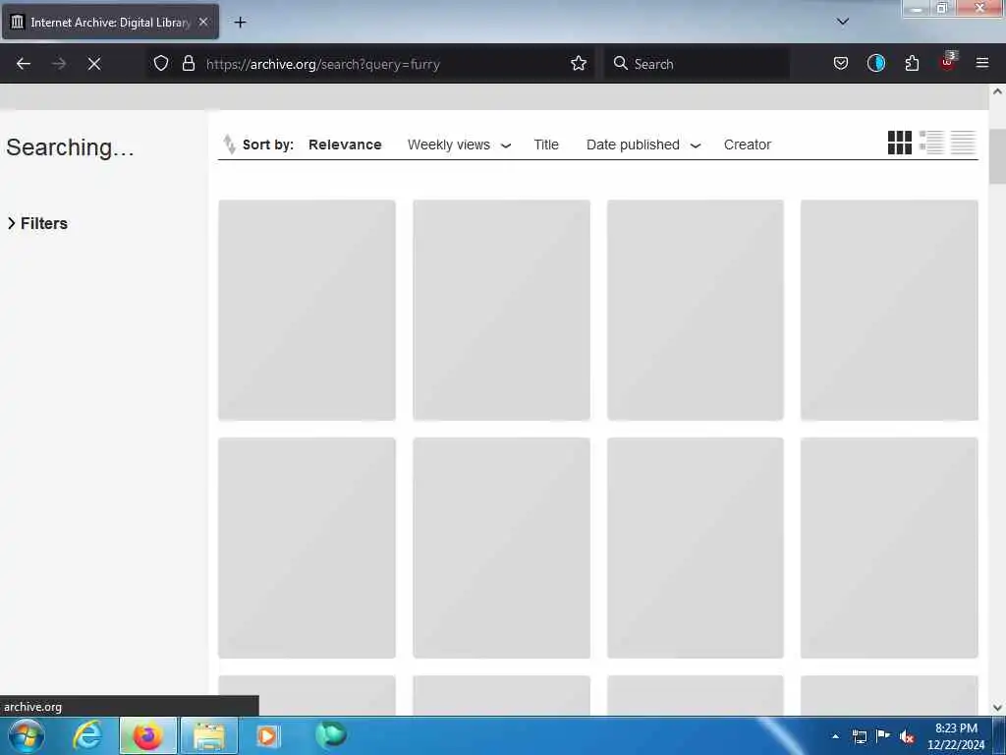This screenshot has height=755, width=1006.
Task: Expand the Filters section
Action: point(38,223)
